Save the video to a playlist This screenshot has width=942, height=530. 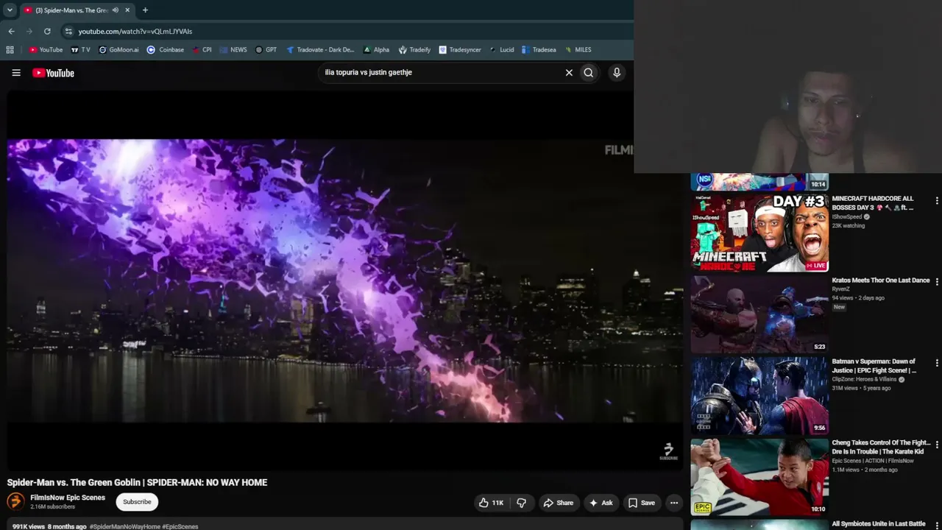(641, 503)
